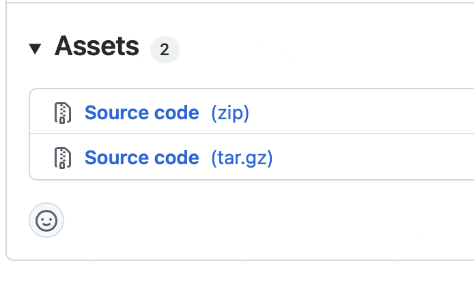Click "Source code" text in the tar.gz row
The image size is (474, 293).
(x=141, y=158)
